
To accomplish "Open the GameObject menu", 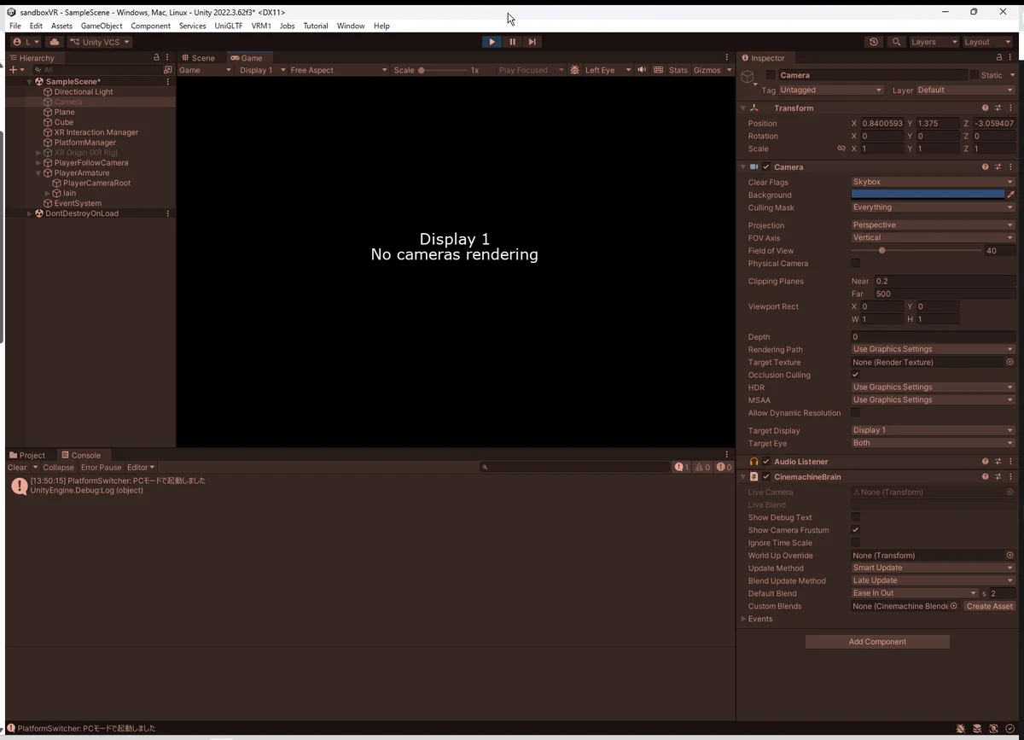I will click(x=102, y=26).
